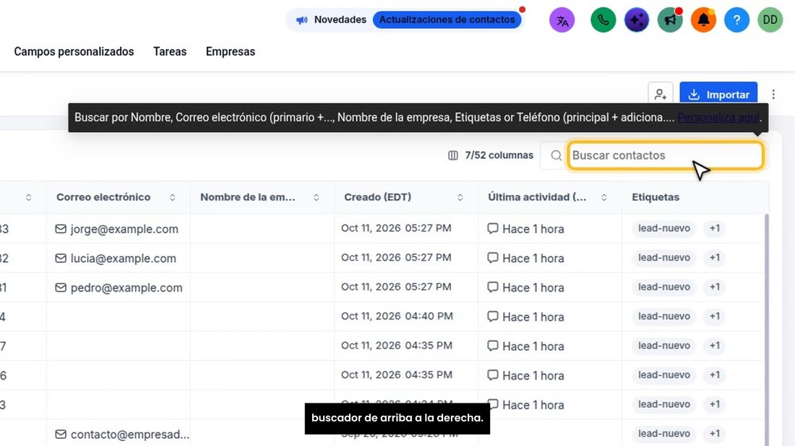Open the Empresas tab
This screenshot has width=795, height=446.
(230, 52)
